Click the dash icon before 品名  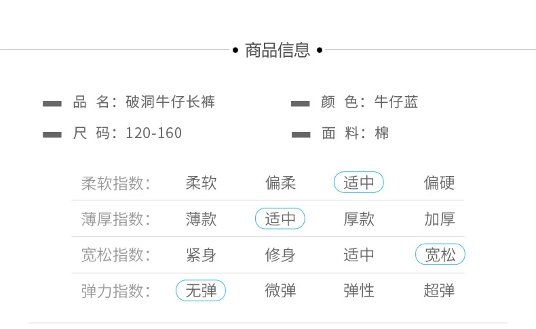click(52, 104)
